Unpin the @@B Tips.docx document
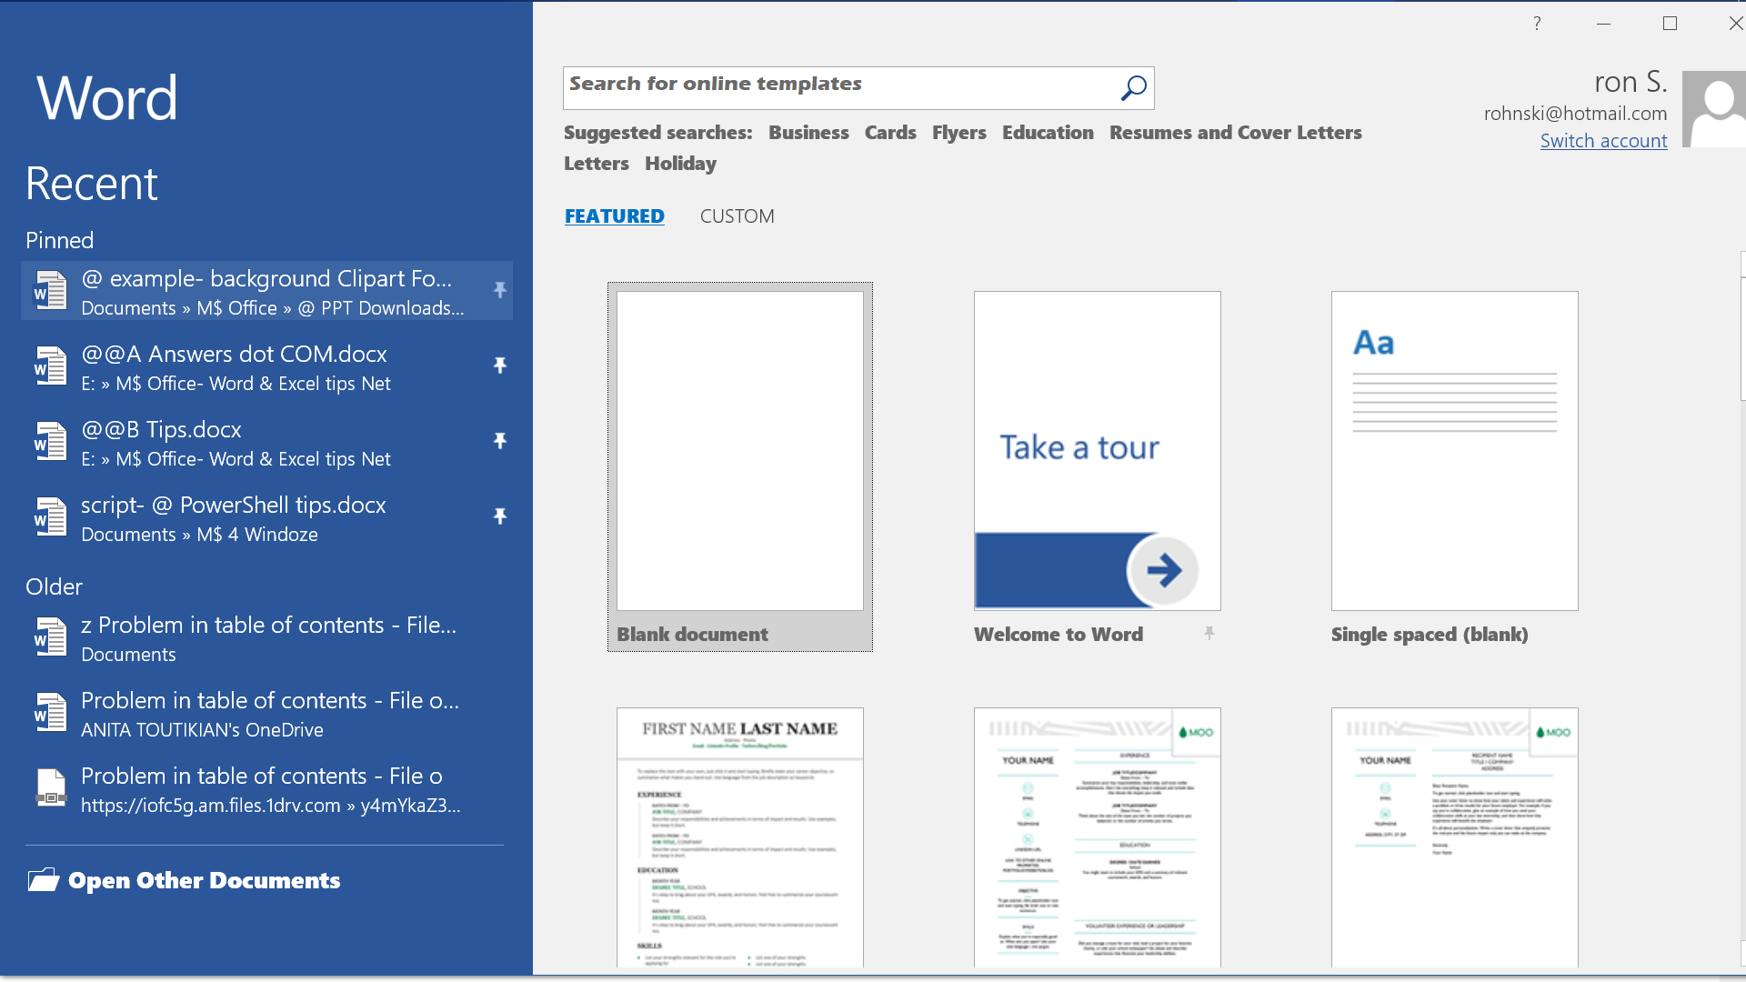Image resolution: width=1746 pixels, height=982 pixels. coord(499,441)
